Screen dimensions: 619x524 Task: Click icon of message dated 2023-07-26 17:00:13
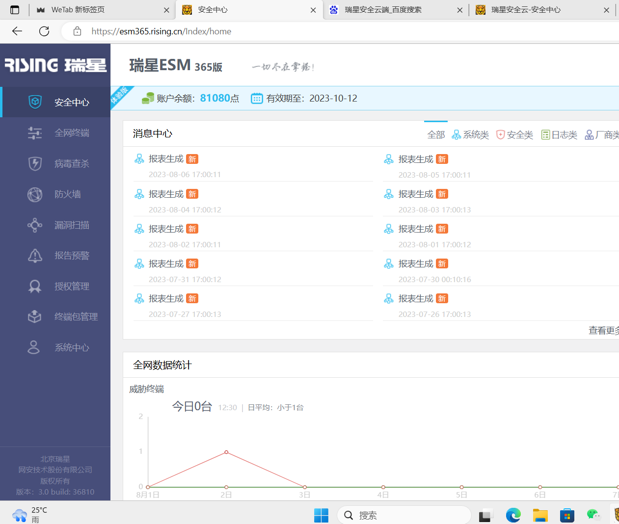(x=389, y=299)
